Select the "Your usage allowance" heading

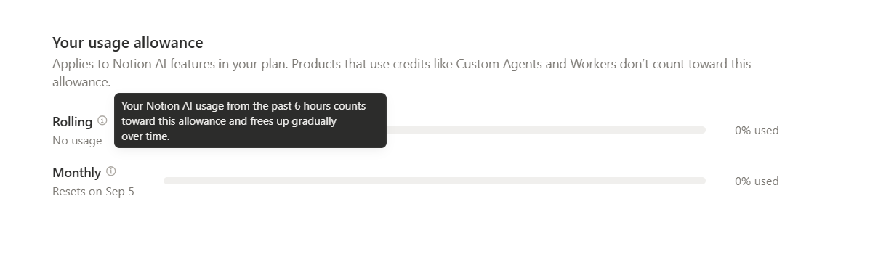tap(128, 43)
